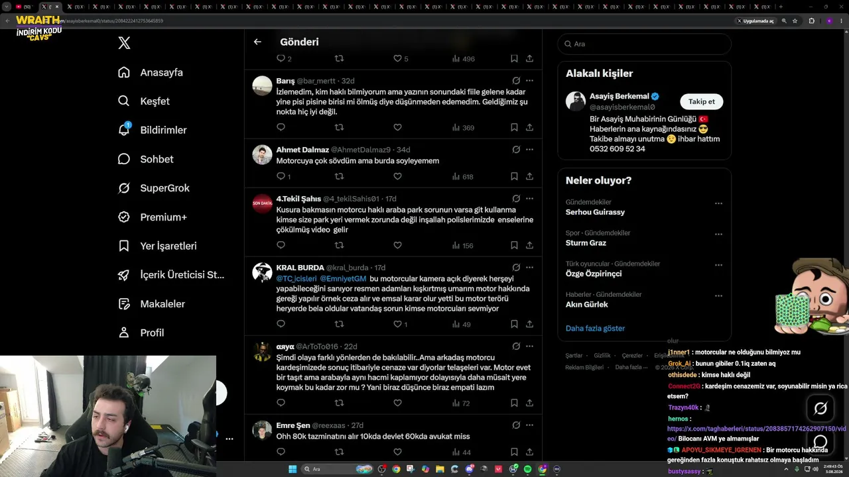Image resolution: width=849 pixels, height=477 pixels.
Task: Open the @TC_icisleri mention
Action: click(296, 279)
